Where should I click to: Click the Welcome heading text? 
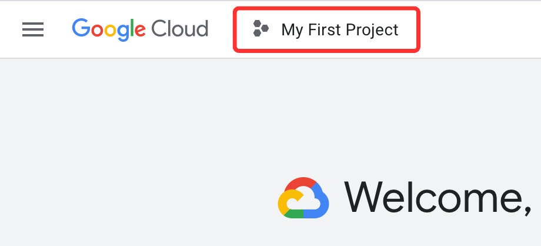tap(438, 198)
